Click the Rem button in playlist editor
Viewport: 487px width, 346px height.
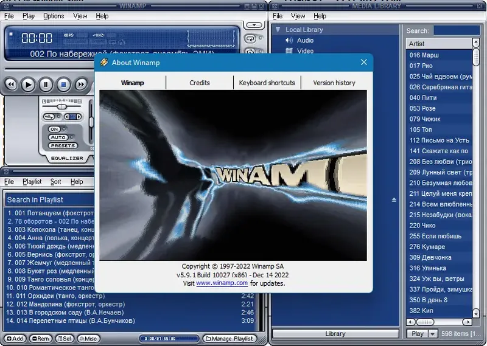coord(41,339)
